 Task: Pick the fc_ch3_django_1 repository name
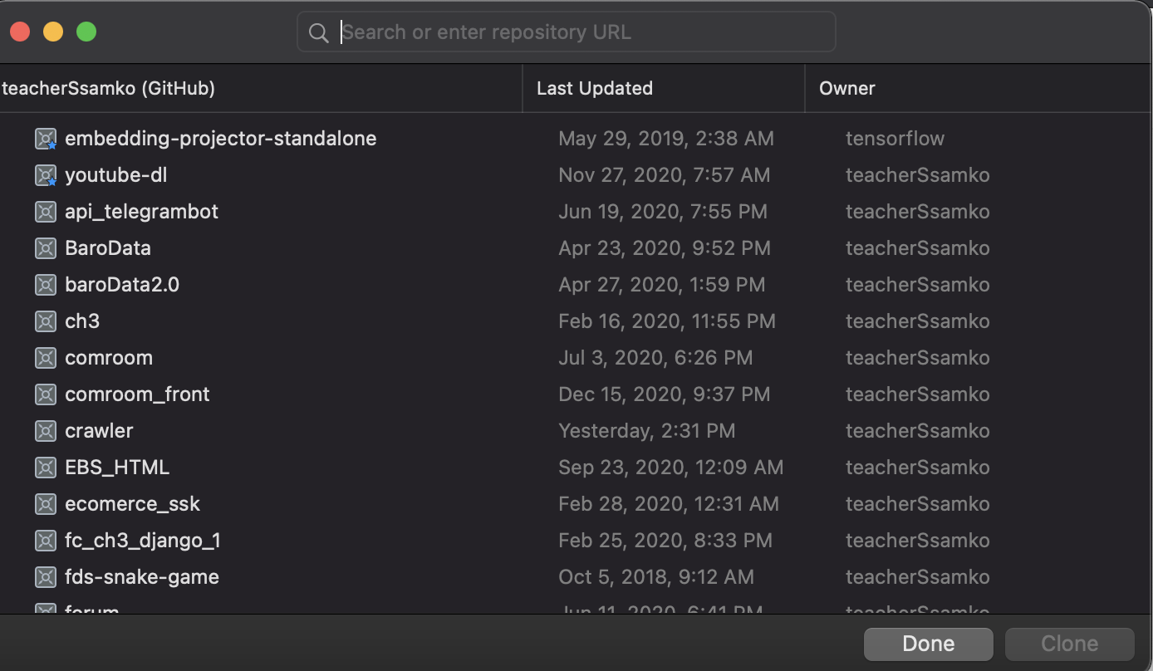(143, 541)
